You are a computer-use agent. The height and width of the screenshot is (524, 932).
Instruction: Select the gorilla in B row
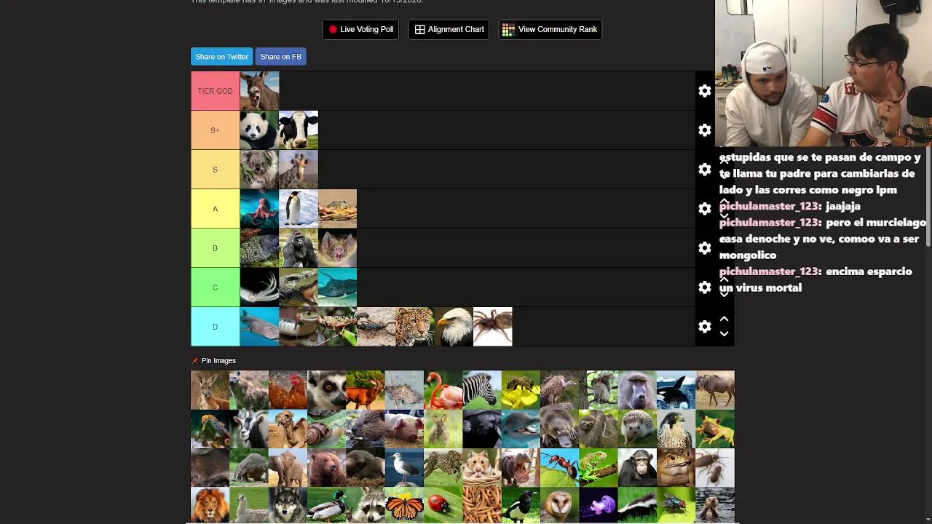(x=299, y=248)
